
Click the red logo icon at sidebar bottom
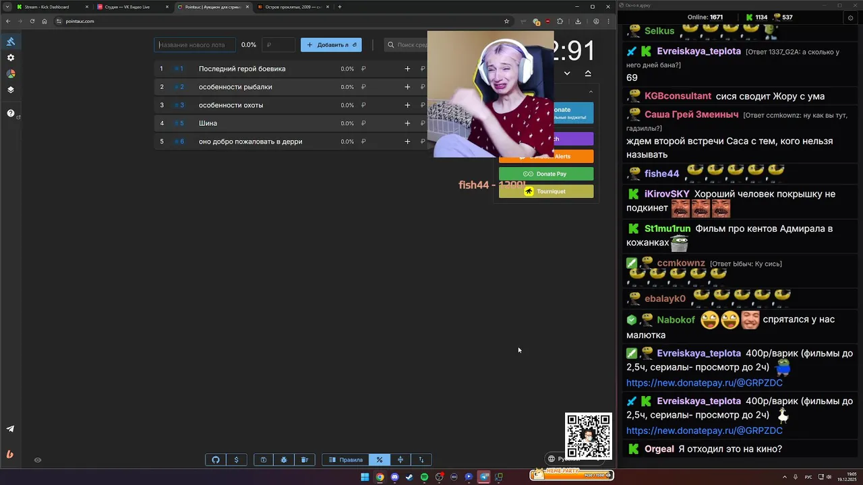point(10,454)
